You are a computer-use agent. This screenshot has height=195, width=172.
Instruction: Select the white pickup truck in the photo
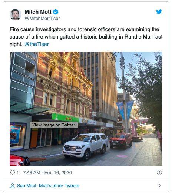tap(85, 146)
